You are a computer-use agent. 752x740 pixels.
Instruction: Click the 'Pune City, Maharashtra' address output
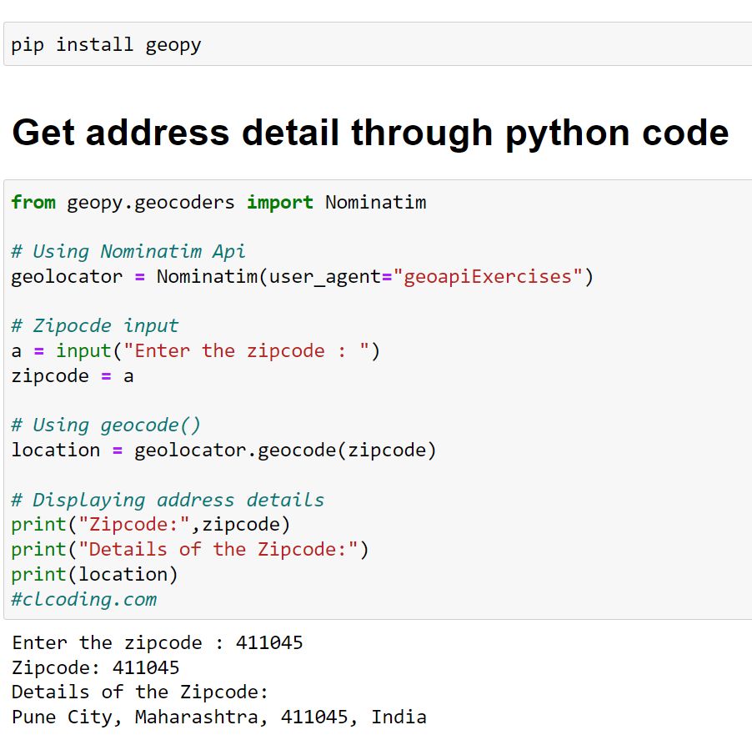coord(219,717)
